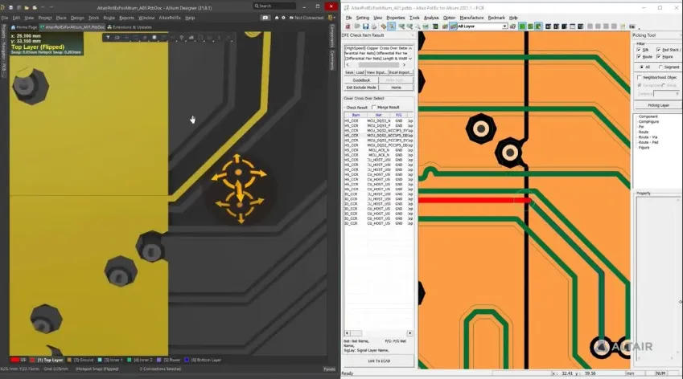This screenshot has height=379, width=683.
Task: Toggle the Merge Result checkbox
Action: click(x=374, y=108)
